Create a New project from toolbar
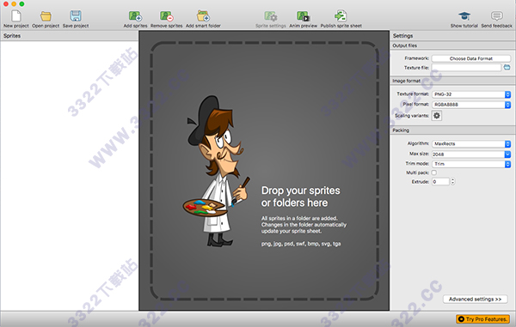The width and height of the screenshot is (516, 327). [x=16, y=19]
